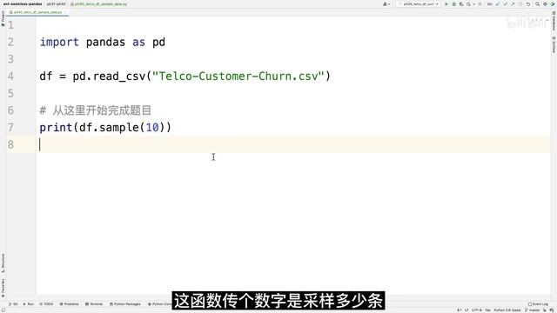The image size is (557, 313).
Task: Click line number 4 in gutter
Action: point(10,76)
